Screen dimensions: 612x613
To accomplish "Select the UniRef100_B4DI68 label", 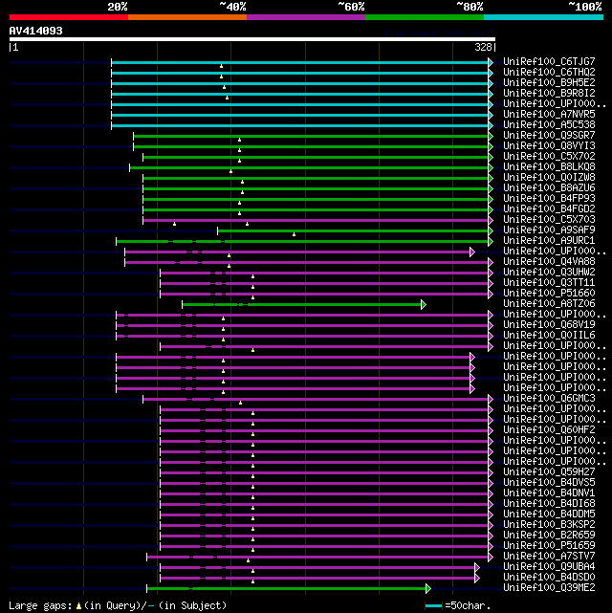I will click(x=549, y=504).
